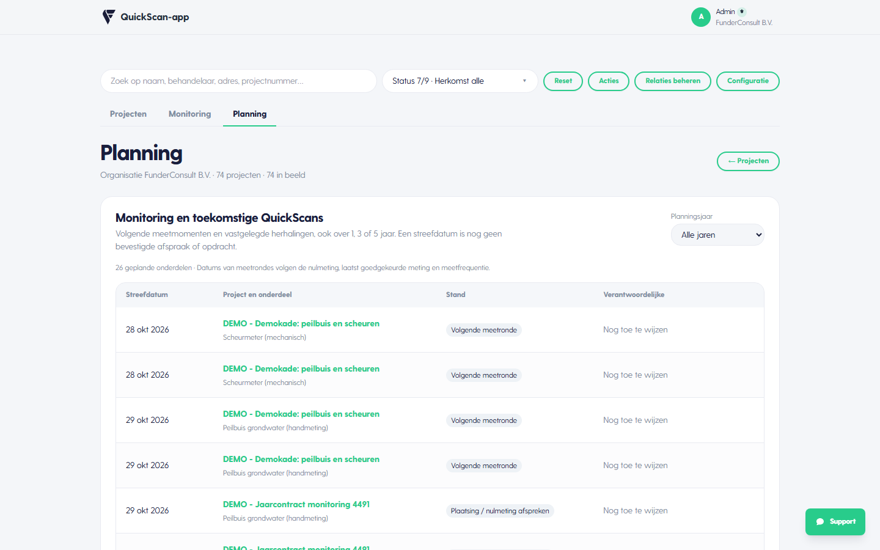Open the Status 7/9 Herkomst alle dropdown
Screen dimensions: 880x550
tap(460, 81)
